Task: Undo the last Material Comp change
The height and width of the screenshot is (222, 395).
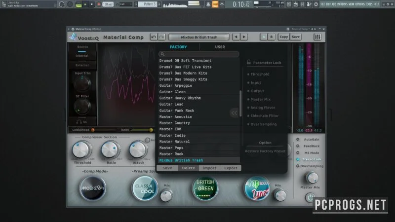Action: point(154,37)
